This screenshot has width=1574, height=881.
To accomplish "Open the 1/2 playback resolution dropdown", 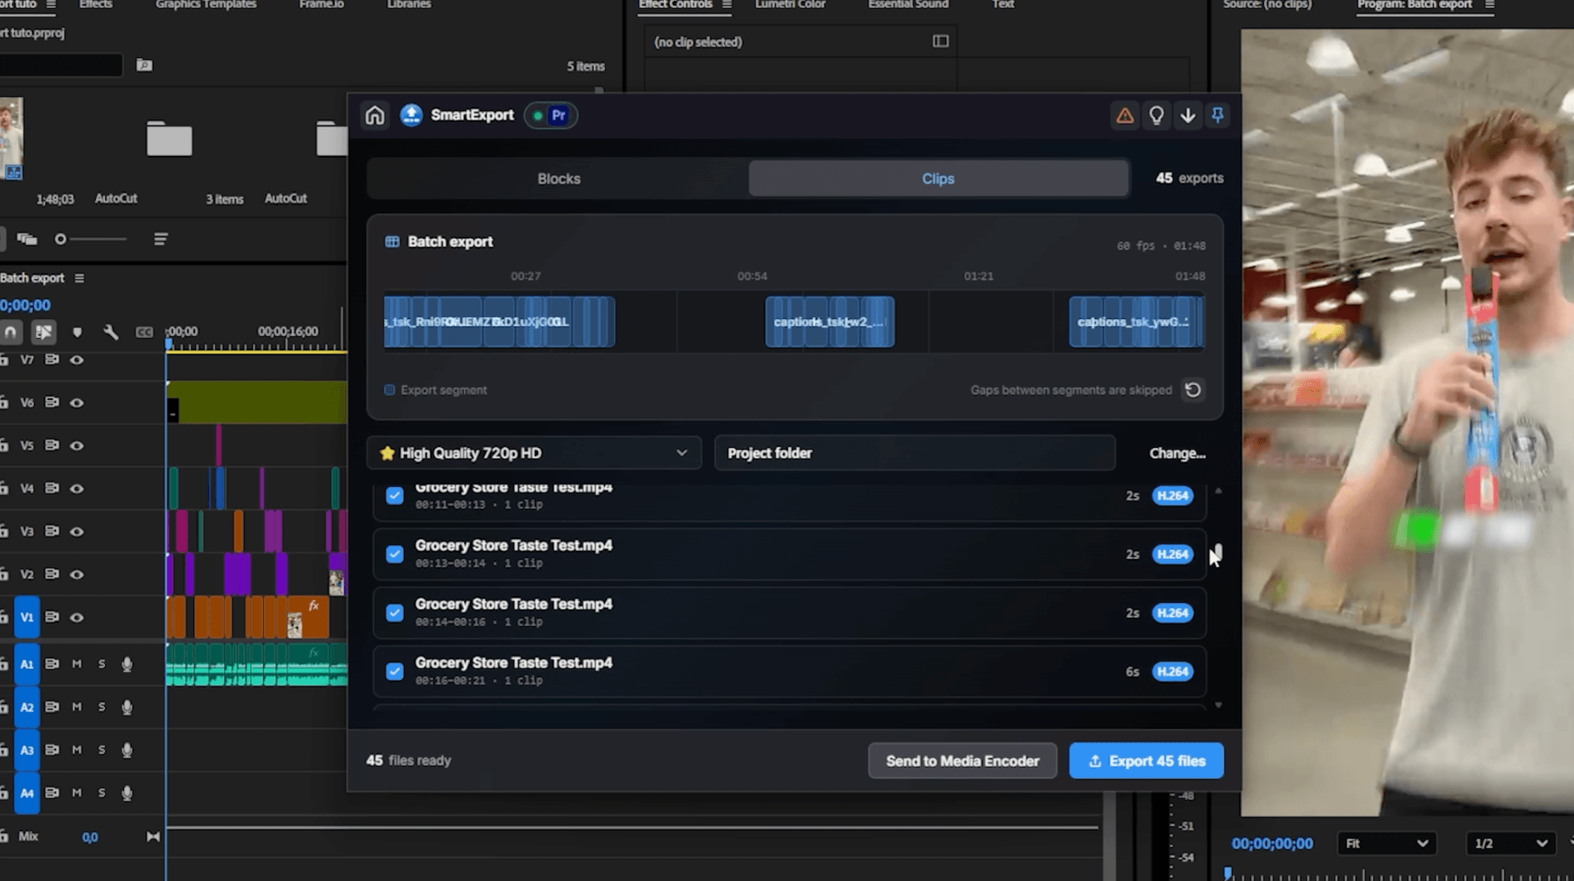I will [1510, 843].
